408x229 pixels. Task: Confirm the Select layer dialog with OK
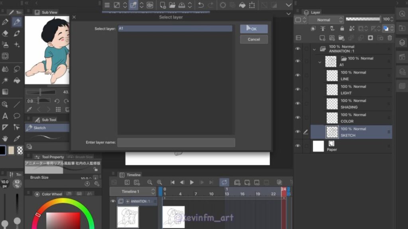pyautogui.click(x=254, y=29)
